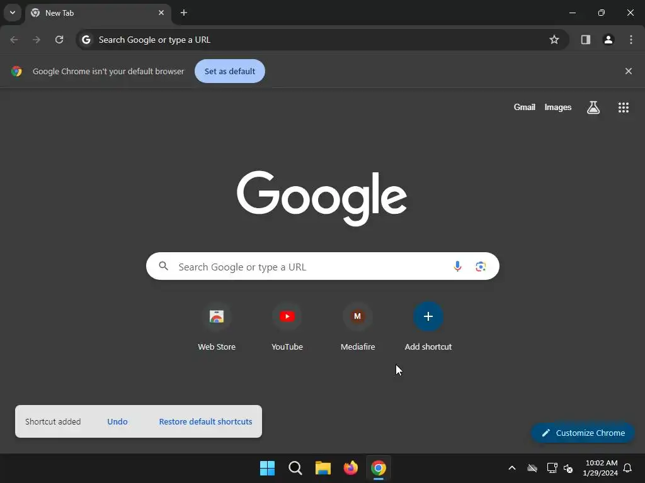Go forward with the forward arrow
645x483 pixels.
(x=37, y=40)
